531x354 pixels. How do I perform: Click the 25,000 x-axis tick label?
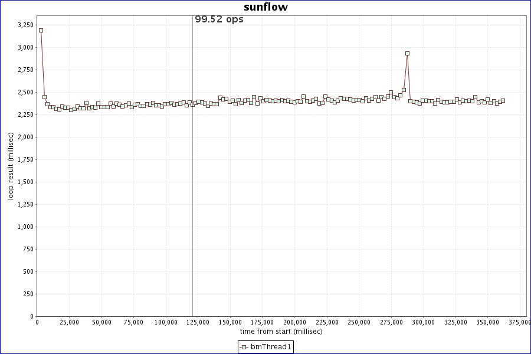69,323
